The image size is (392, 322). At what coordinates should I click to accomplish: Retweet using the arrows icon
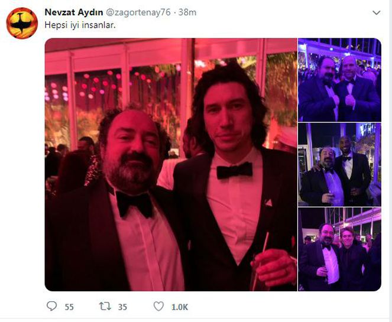click(x=105, y=307)
